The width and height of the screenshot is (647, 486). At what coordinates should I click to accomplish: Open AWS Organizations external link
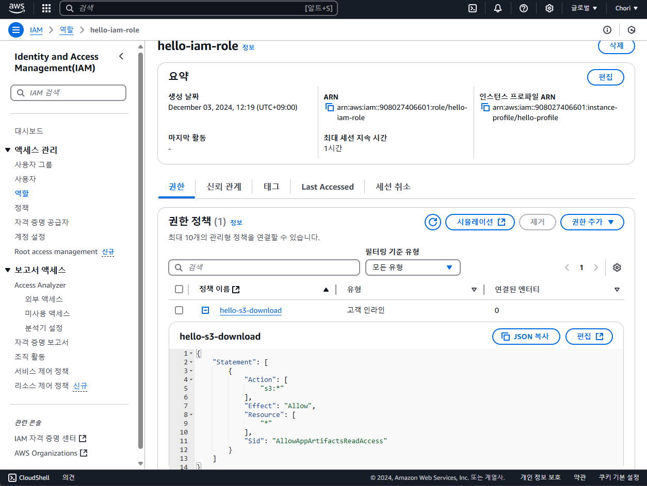coord(51,453)
